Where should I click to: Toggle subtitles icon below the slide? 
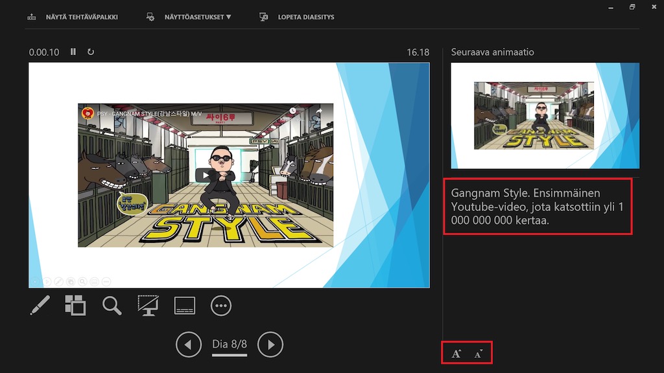185,306
